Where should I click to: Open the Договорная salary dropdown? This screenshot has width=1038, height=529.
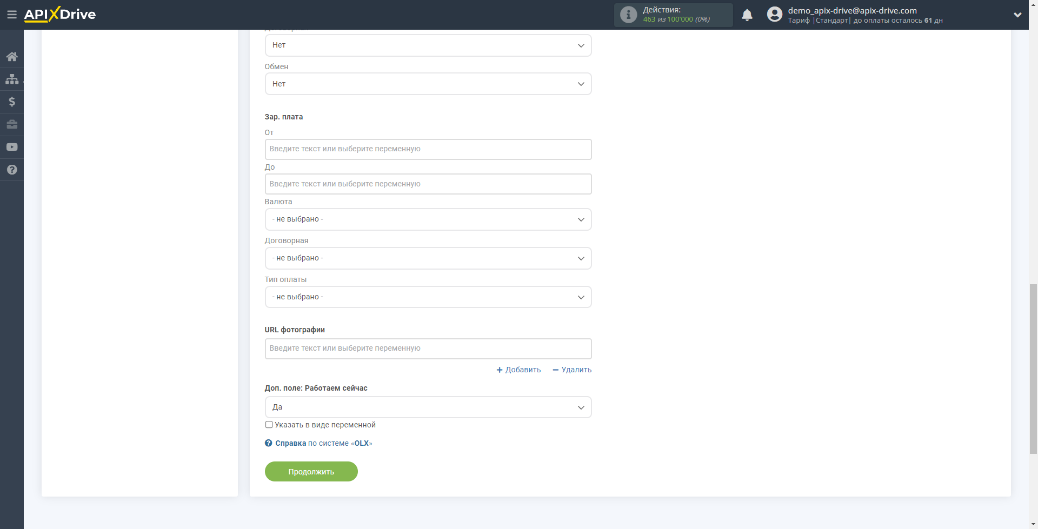point(428,258)
